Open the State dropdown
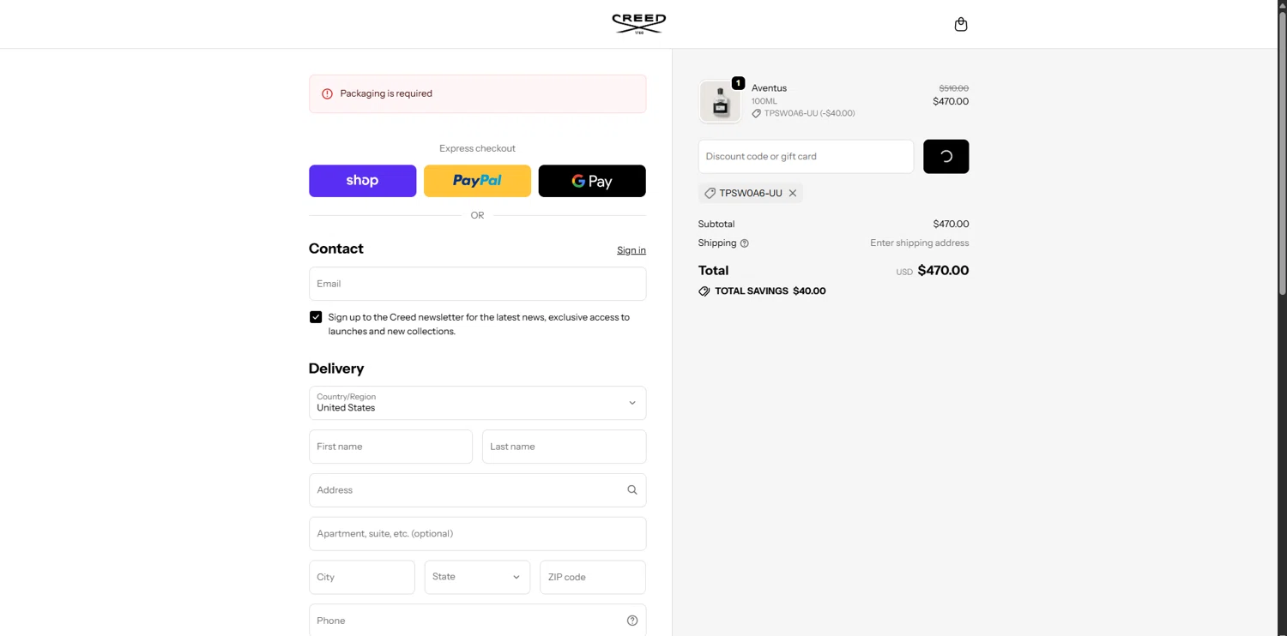The height and width of the screenshot is (636, 1287). point(477,577)
